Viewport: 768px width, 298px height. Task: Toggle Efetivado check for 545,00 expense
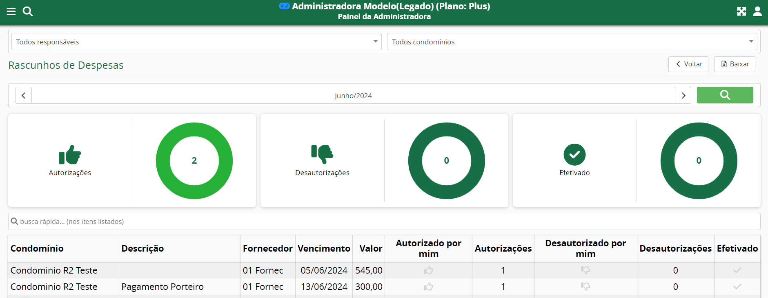737,270
